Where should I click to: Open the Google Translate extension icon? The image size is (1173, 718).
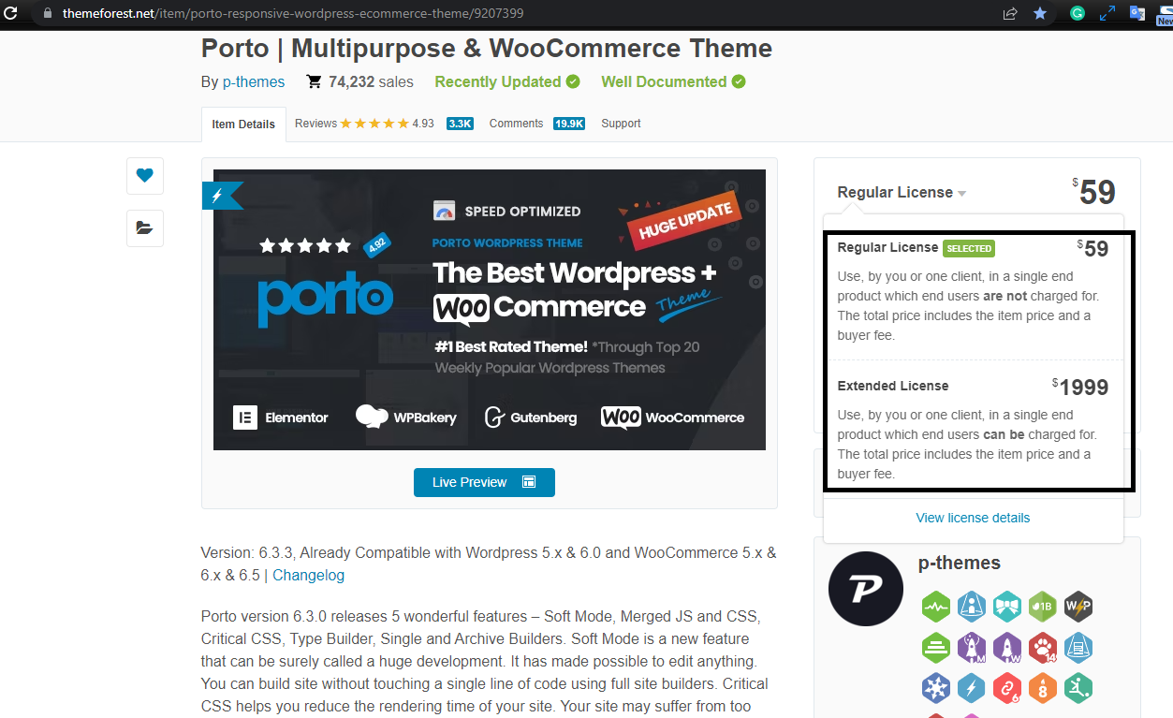coord(1137,13)
